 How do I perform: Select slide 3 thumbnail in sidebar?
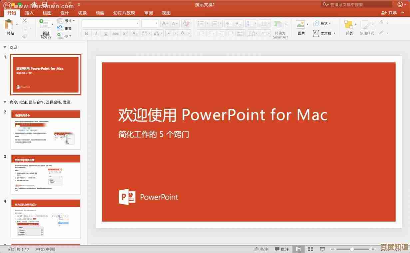45,174
